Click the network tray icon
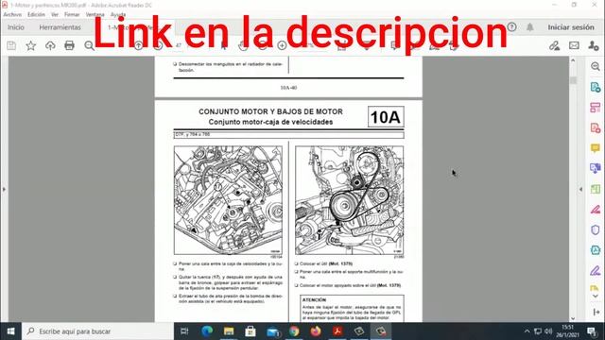605x340 pixels. point(538,331)
